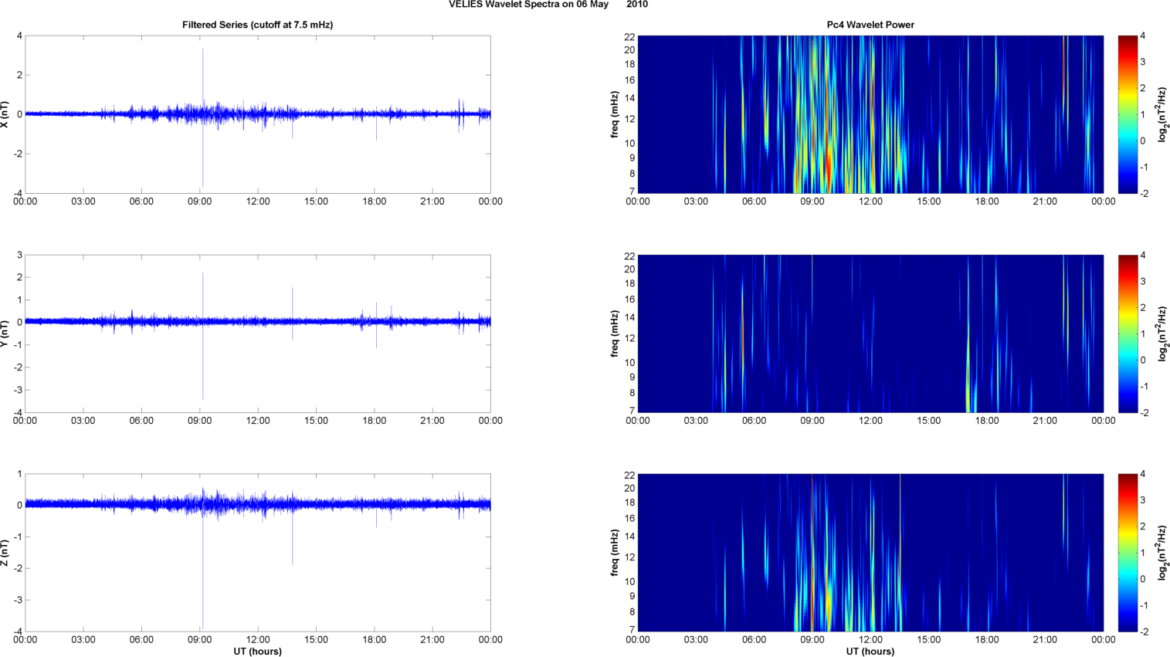Click the 12:00 tick under the Z spectrogram

point(870,639)
